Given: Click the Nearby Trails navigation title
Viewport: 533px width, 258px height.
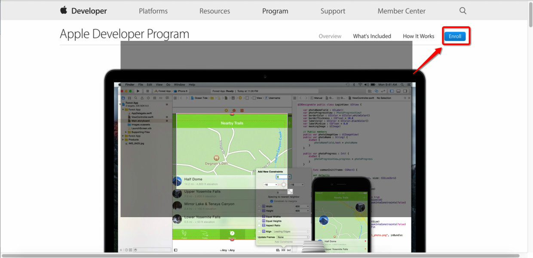Looking at the screenshot, I should [232, 123].
